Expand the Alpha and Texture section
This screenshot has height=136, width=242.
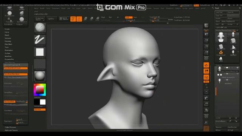click(x=11, y=130)
